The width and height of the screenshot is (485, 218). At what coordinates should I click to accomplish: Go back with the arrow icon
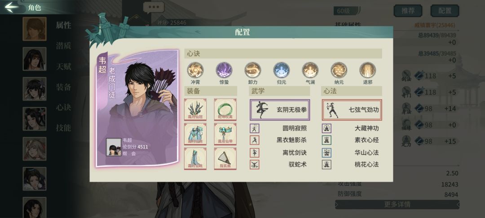(x=12, y=7)
